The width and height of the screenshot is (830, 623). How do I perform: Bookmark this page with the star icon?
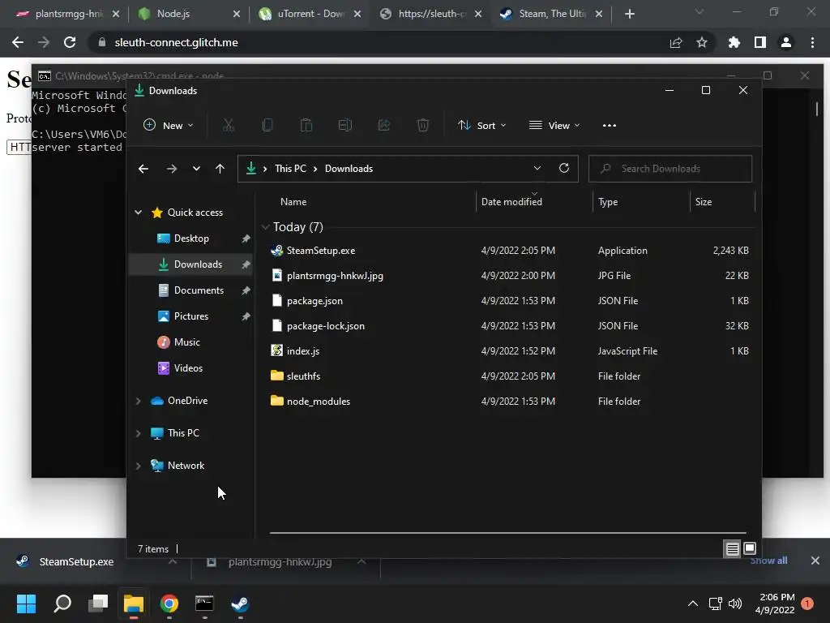coord(701,42)
